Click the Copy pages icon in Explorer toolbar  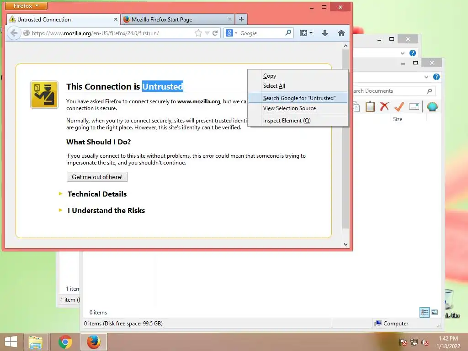356,106
